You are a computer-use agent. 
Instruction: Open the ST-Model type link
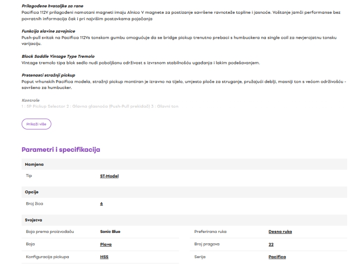pos(109,176)
